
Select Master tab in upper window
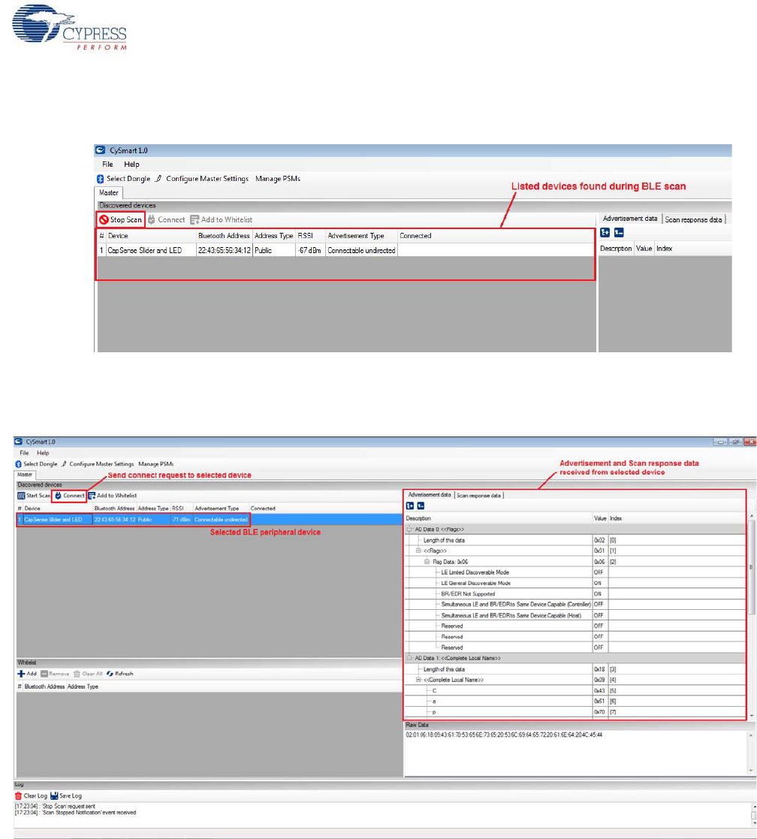(x=109, y=192)
